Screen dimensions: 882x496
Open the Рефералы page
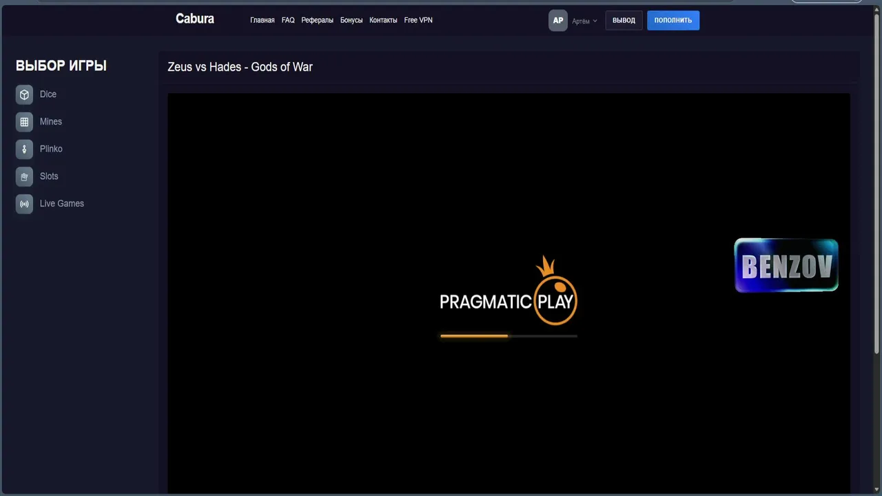pyautogui.click(x=317, y=21)
